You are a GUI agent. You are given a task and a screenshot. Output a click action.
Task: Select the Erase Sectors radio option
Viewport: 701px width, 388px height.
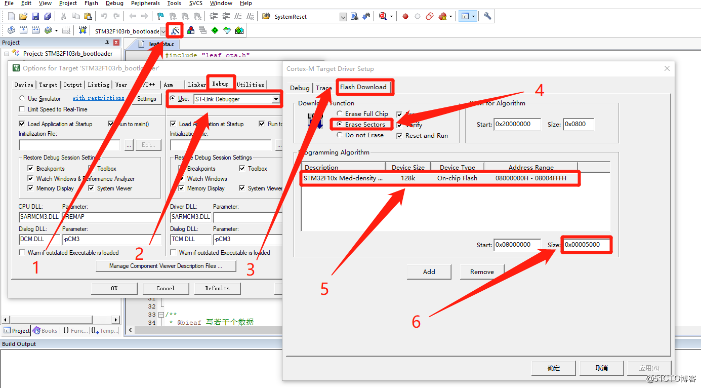coord(340,124)
